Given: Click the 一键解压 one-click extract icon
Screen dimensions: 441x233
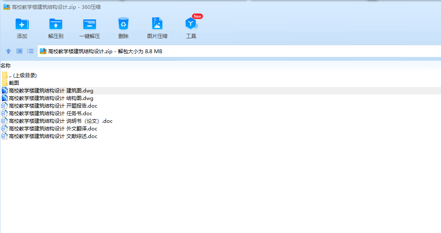Looking at the screenshot, I should point(90,24).
